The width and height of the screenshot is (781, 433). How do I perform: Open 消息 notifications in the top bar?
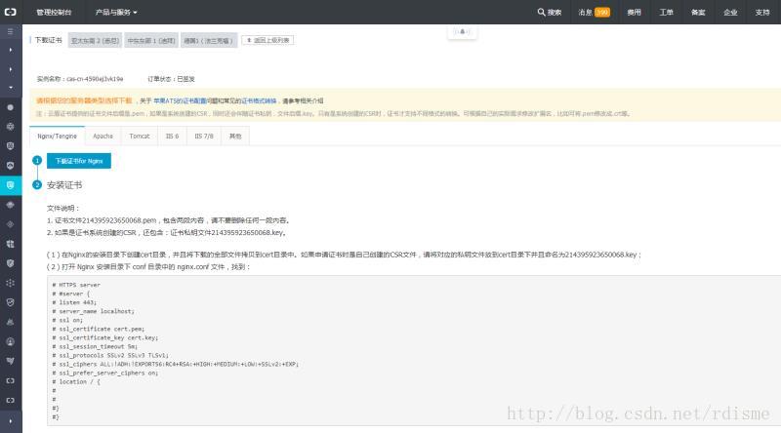[585, 12]
